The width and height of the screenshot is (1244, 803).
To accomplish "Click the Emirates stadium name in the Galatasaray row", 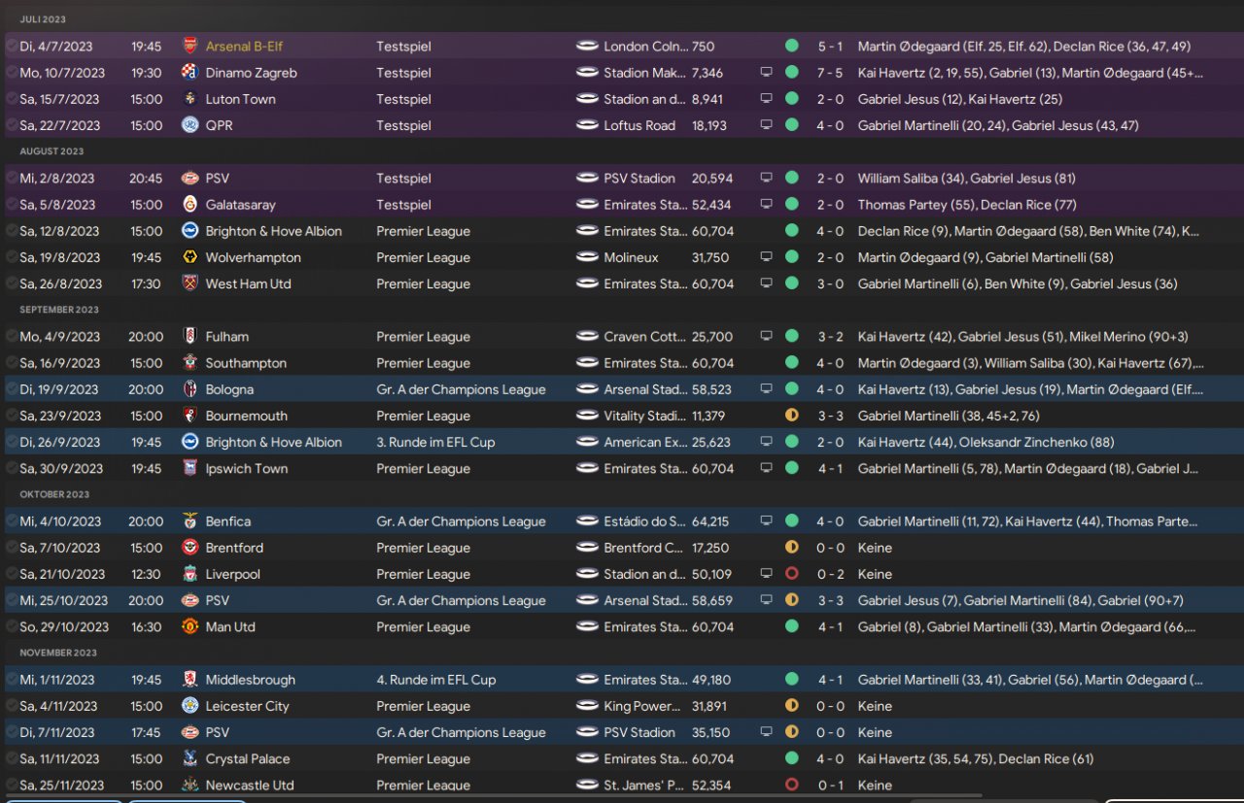I will [x=645, y=205].
